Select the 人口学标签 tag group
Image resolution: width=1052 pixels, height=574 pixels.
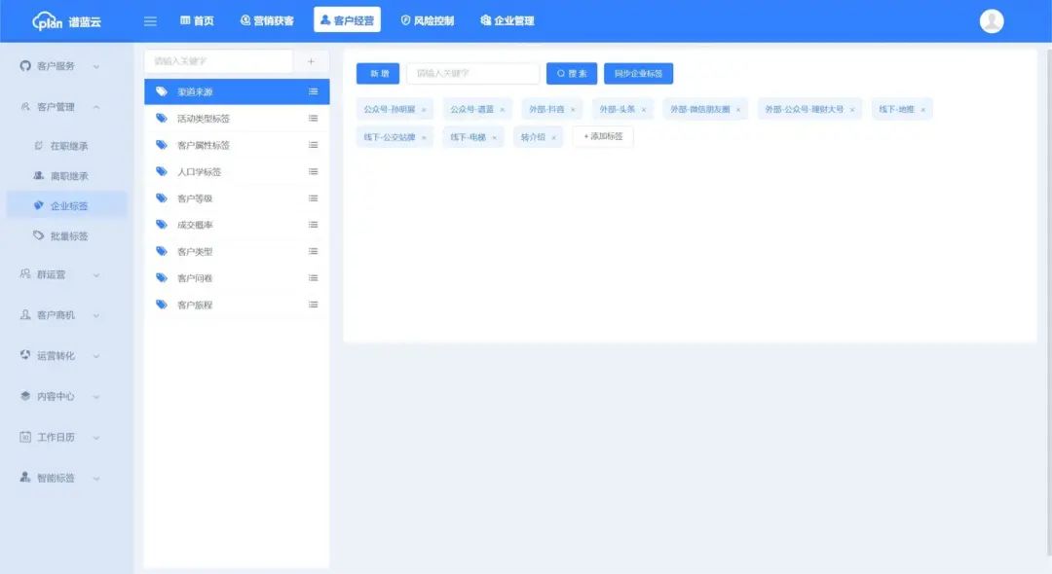[x=199, y=172]
